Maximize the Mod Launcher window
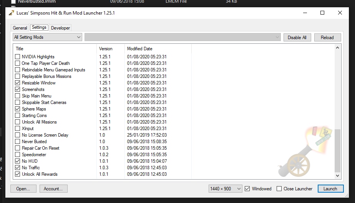Screen dimensions: 355x203 (x=322, y=13)
